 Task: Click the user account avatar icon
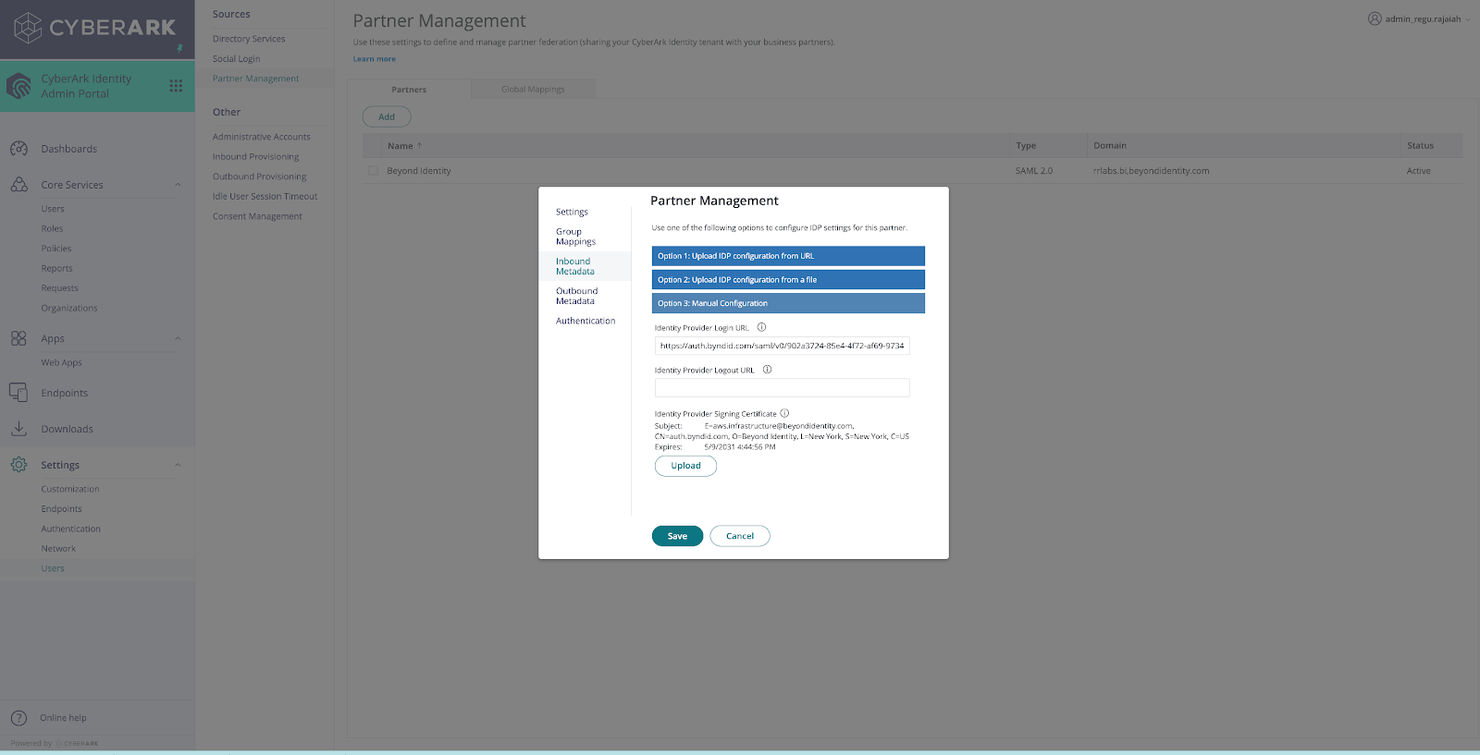tap(1375, 18)
